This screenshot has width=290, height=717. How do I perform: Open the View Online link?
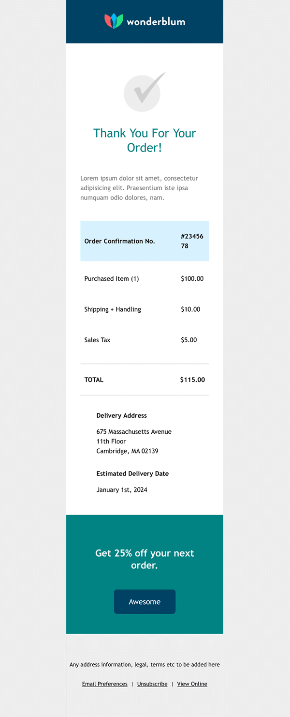click(192, 684)
